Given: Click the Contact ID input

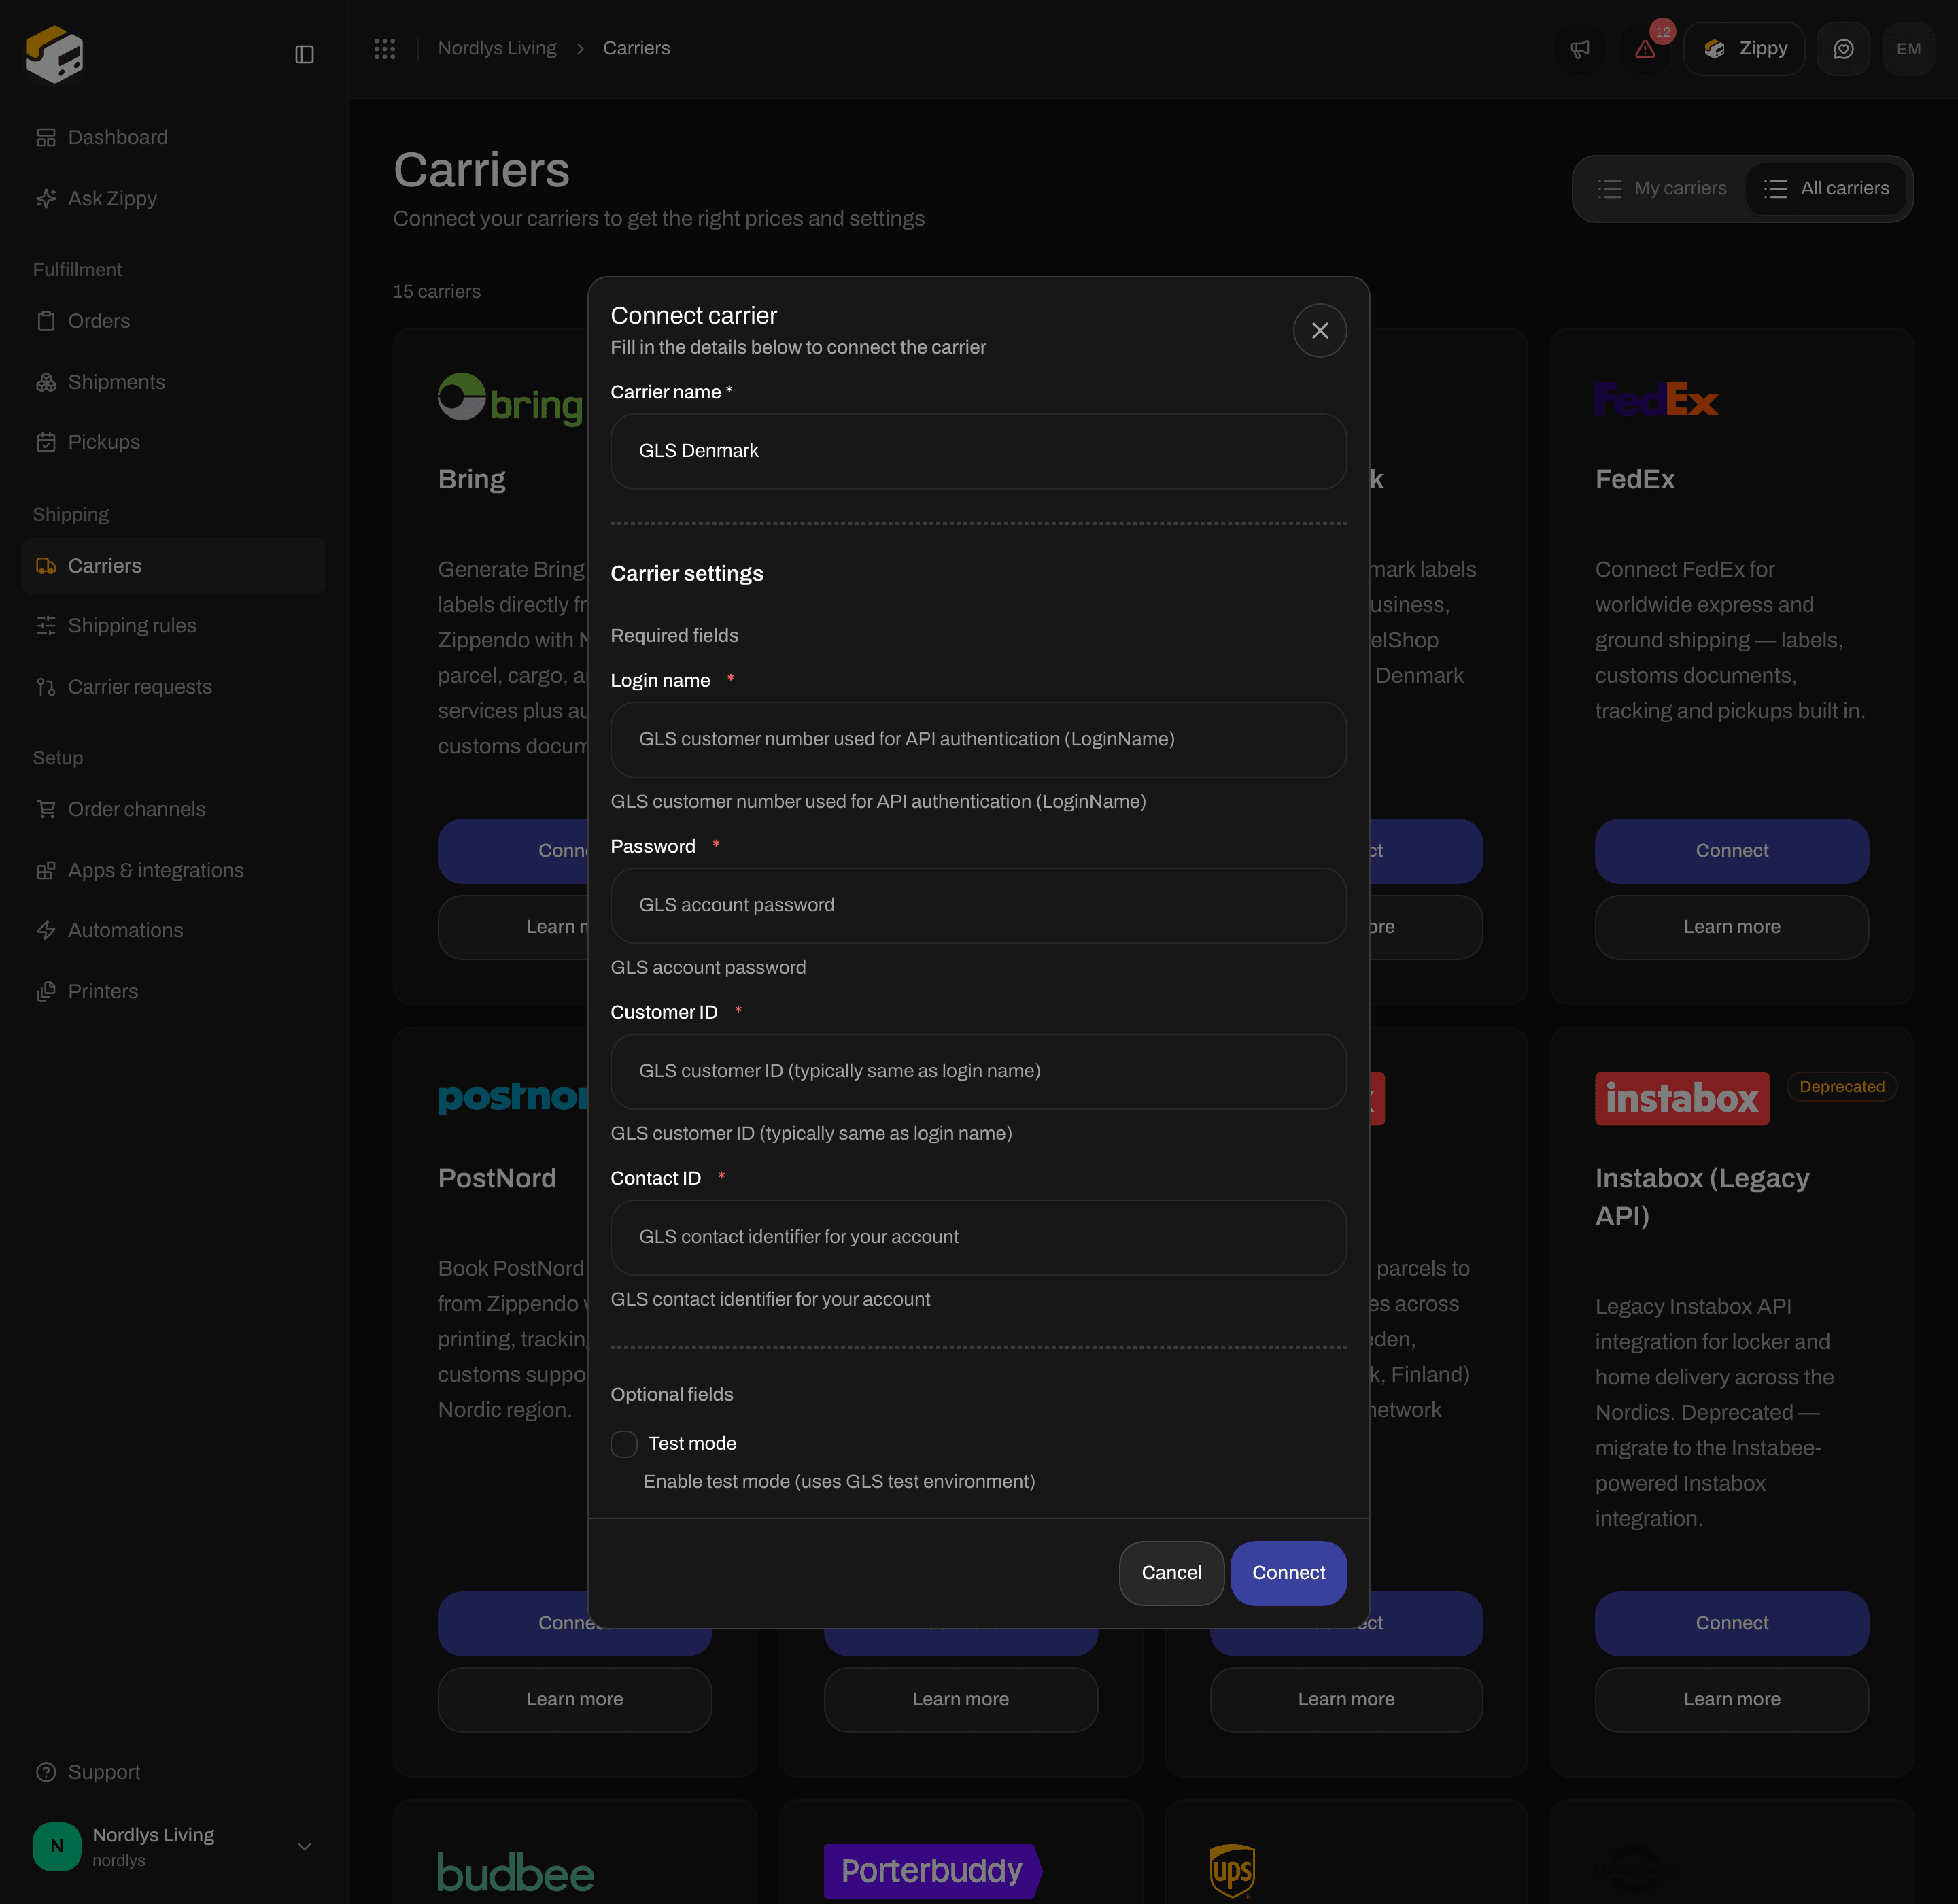Looking at the screenshot, I should point(978,1237).
